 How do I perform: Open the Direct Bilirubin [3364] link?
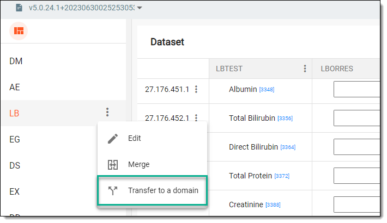point(288,147)
